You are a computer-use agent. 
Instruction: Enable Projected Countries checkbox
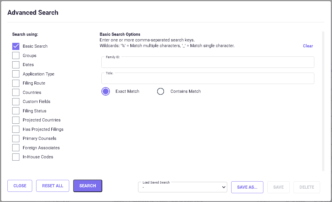[16, 120]
